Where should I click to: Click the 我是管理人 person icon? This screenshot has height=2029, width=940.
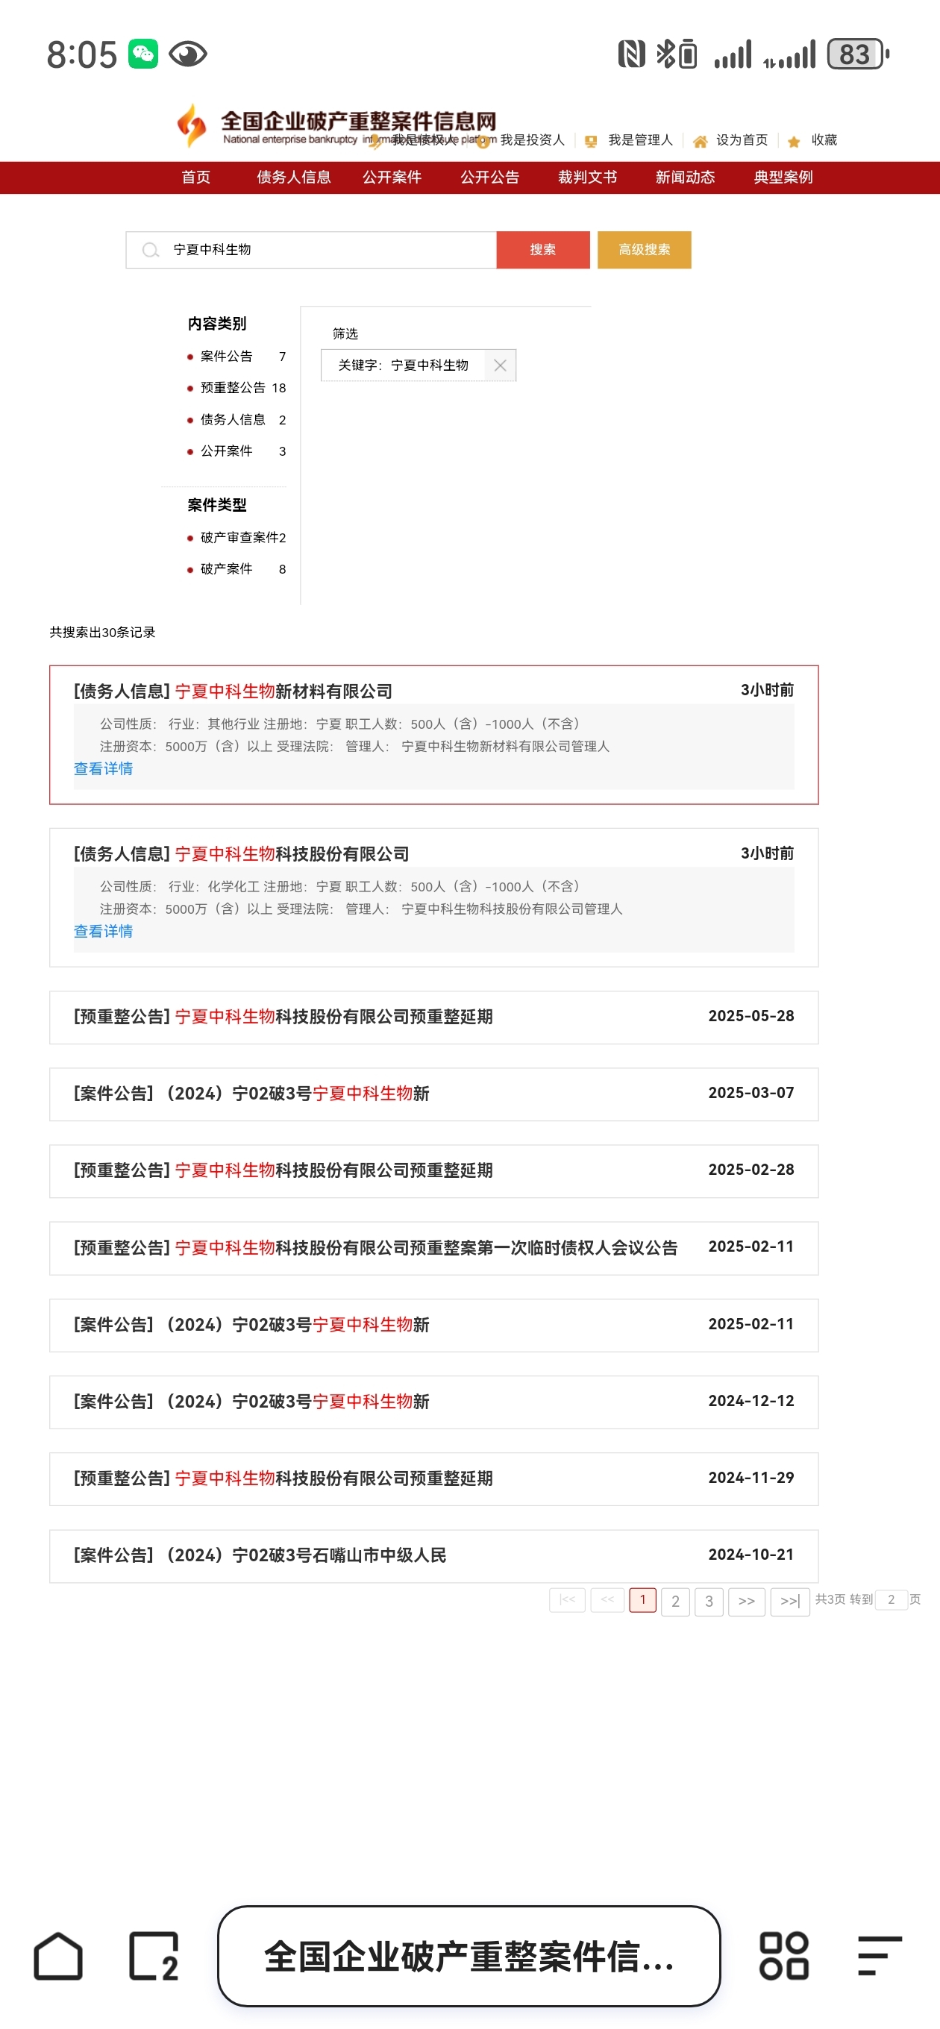pos(590,142)
